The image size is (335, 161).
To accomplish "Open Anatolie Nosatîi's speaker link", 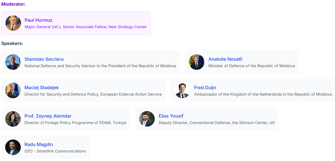I will [225, 59].
